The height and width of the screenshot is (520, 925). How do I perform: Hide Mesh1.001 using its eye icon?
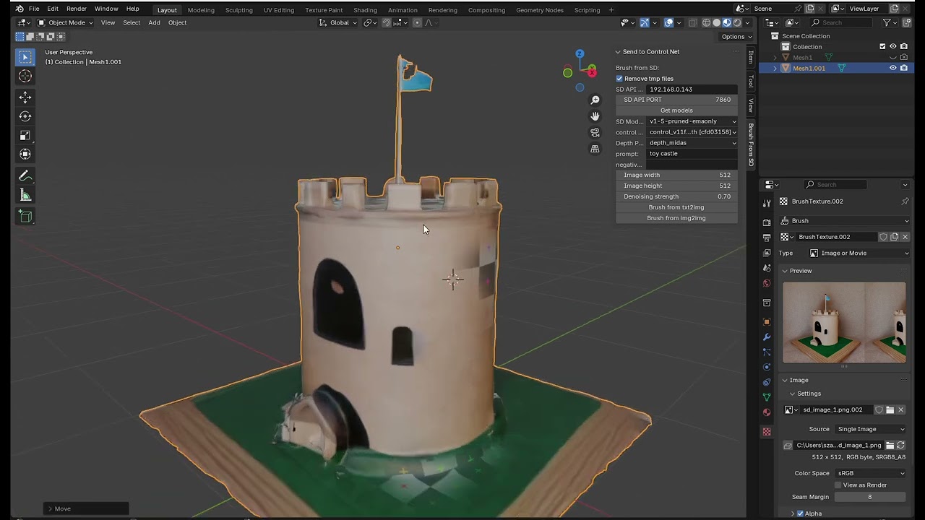pyautogui.click(x=892, y=69)
